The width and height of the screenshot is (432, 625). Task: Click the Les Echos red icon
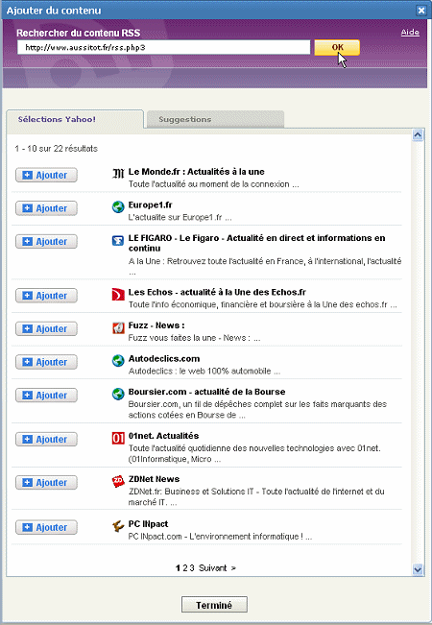(118, 294)
